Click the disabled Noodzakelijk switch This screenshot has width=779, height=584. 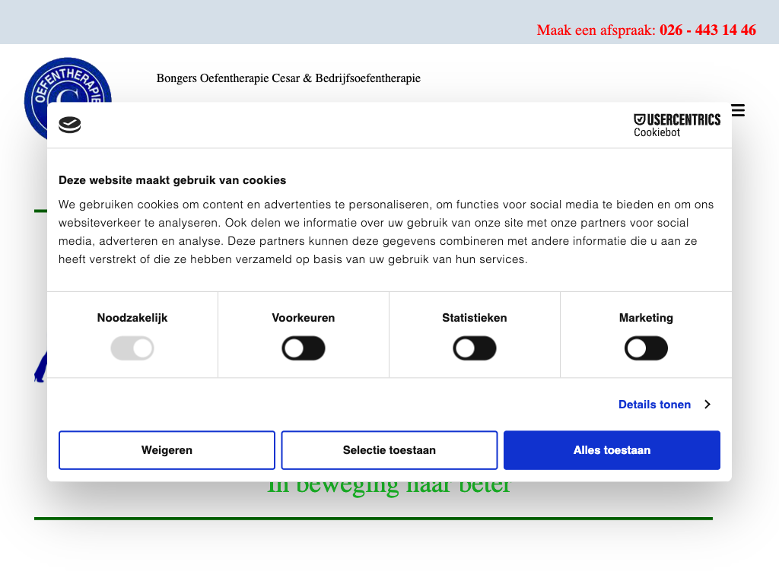point(132,349)
